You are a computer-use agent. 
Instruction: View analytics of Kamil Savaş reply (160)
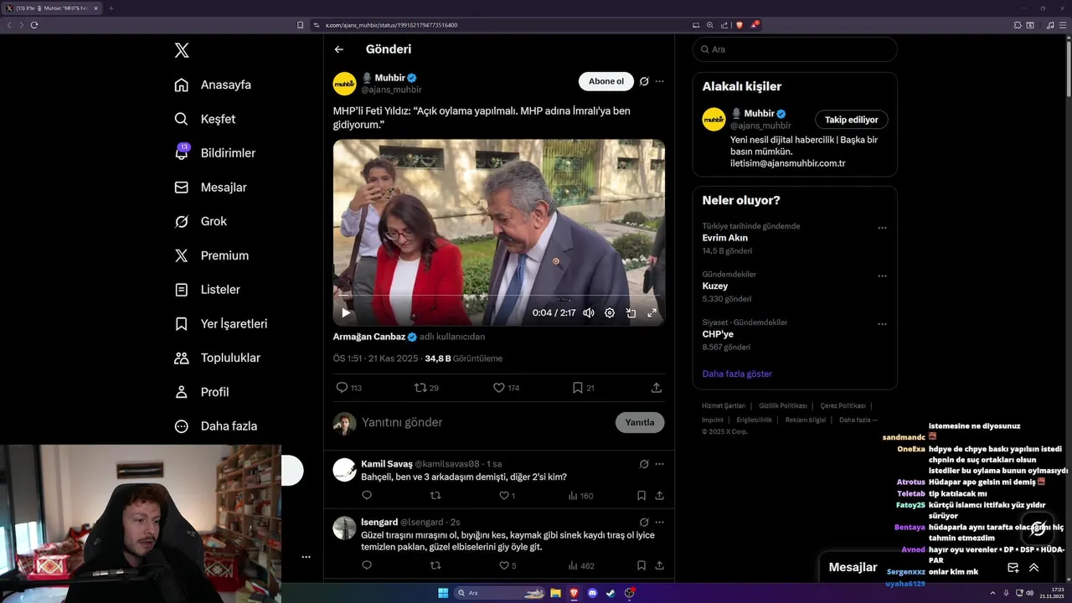(x=580, y=496)
